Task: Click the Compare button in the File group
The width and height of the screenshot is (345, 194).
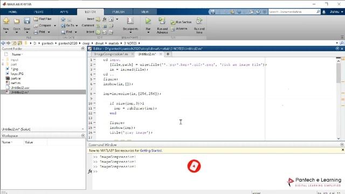Action: [x=43, y=25]
